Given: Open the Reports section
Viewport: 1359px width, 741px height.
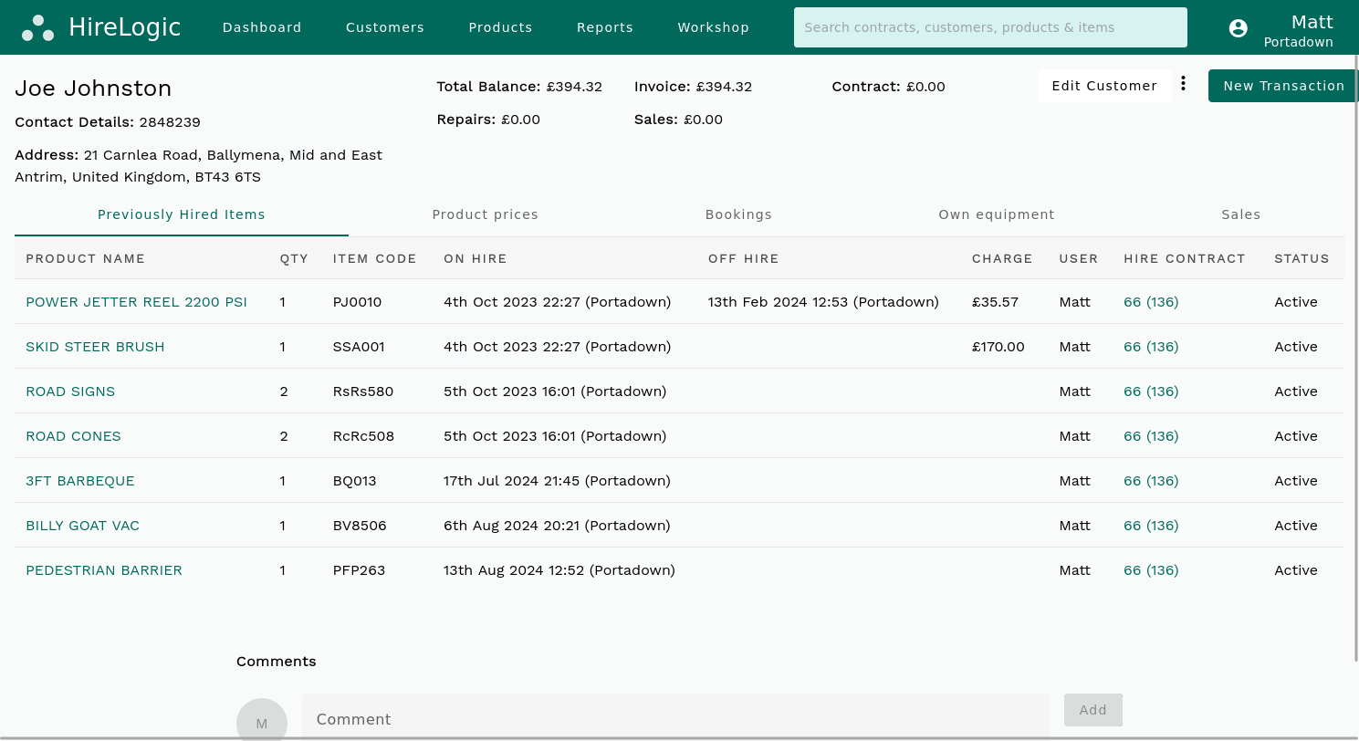Looking at the screenshot, I should (x=604, y=27).
